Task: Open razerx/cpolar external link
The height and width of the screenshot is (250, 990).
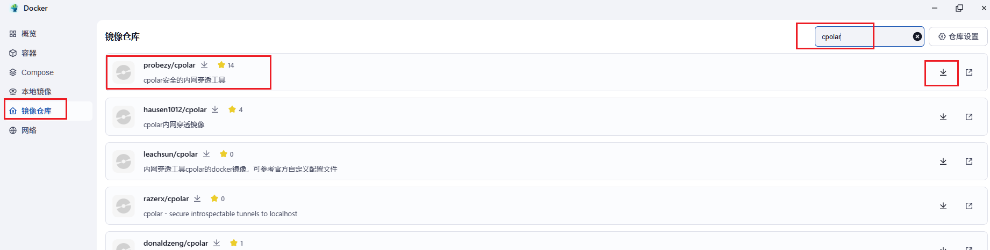Action: point(969,206)
